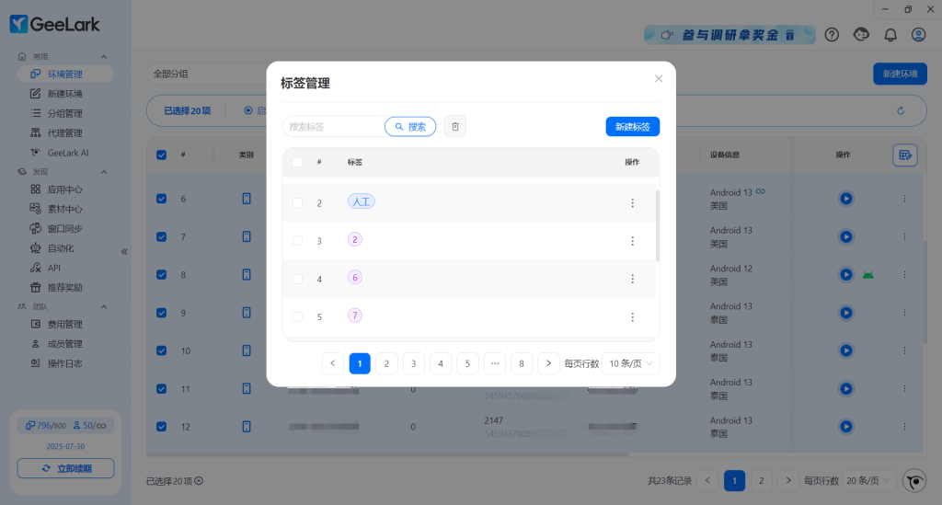Click the 新建标签 button

click(x=632, y=126)
